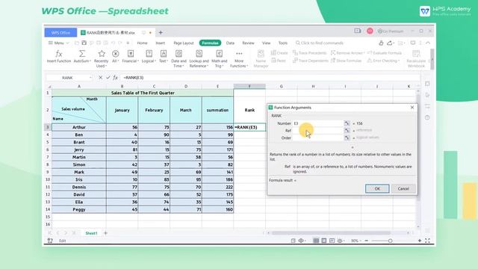The width and height of the screenshot is (478, 269).
Task: Open the Home tab
Action: (142, 43)
